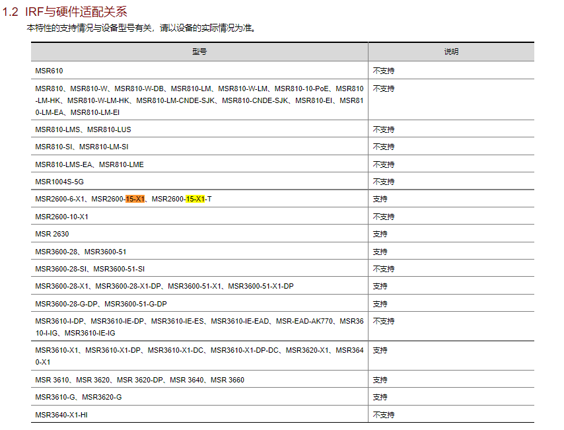Image resolution: width=564 pixels, height=430 pixels.
Task: Click MSR3600-28、MSR3600-51 row text
Action: point(81,252)
